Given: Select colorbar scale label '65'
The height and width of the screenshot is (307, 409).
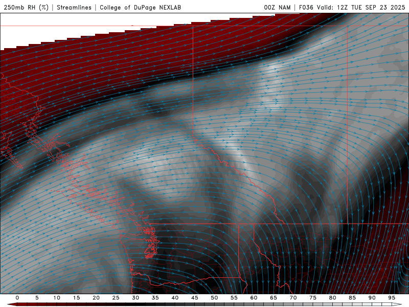Looking at the screenshot, I should 274,298.
